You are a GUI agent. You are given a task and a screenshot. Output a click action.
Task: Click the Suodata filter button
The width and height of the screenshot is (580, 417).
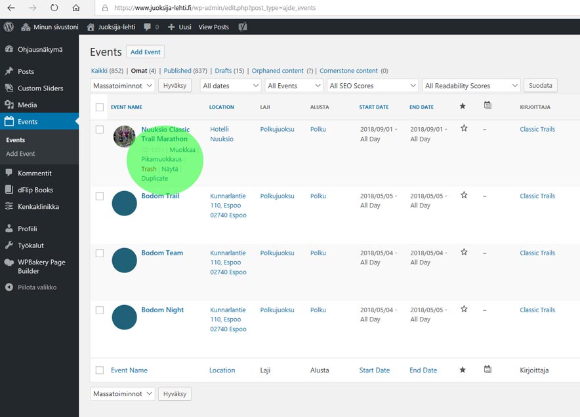(x=541, y=85)
